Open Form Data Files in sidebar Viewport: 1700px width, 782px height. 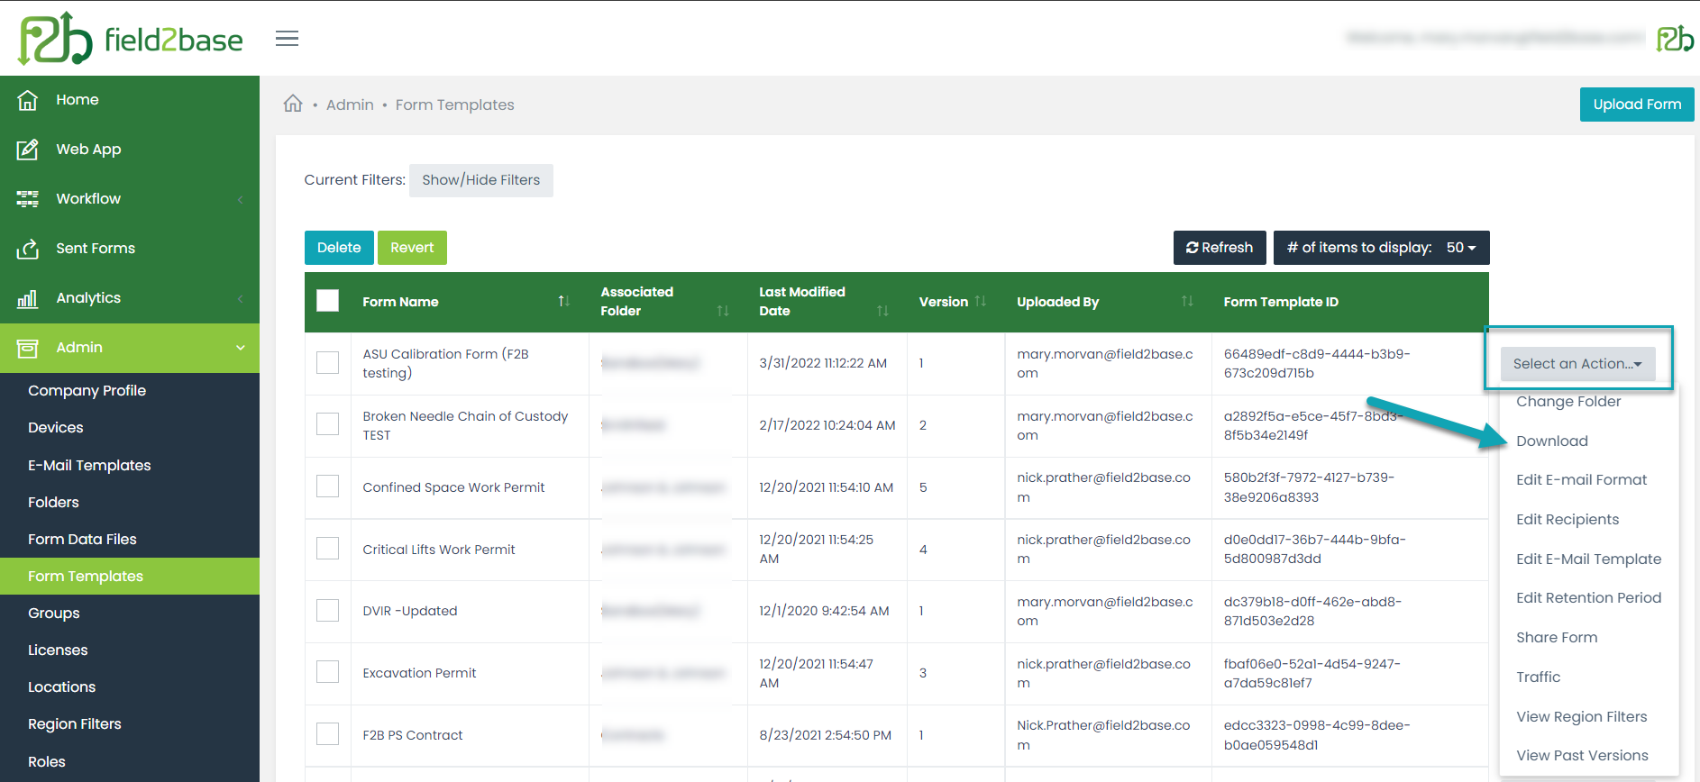82,539
